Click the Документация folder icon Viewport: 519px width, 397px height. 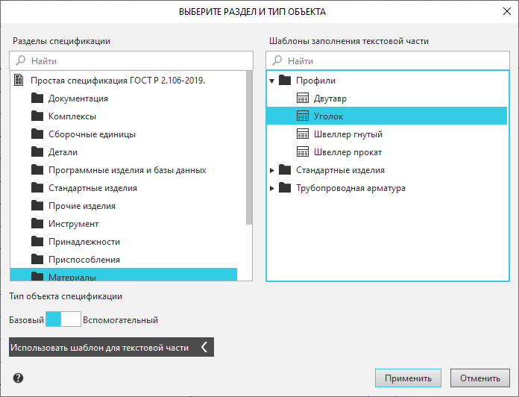37,99
